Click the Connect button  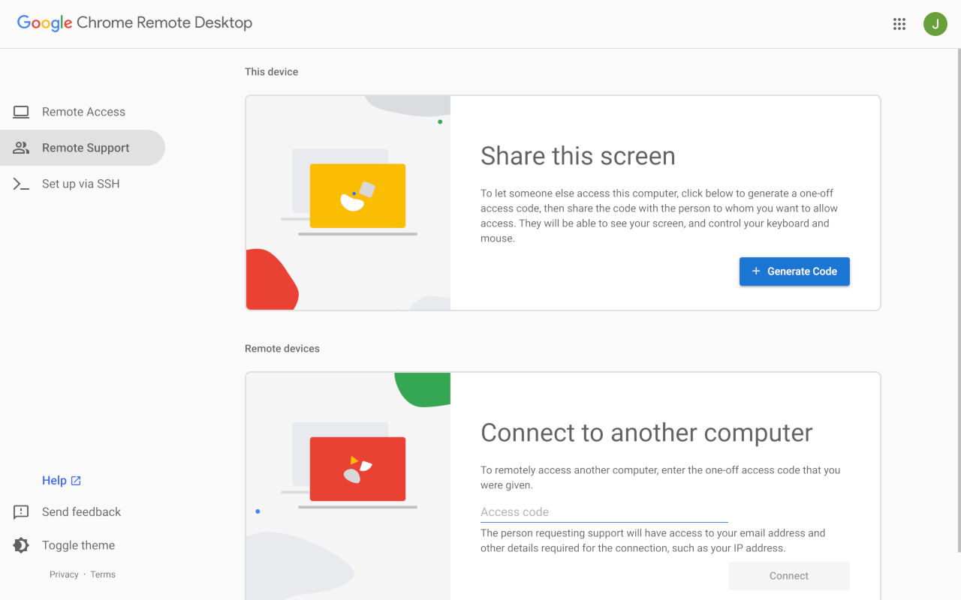tap(788, 575)
